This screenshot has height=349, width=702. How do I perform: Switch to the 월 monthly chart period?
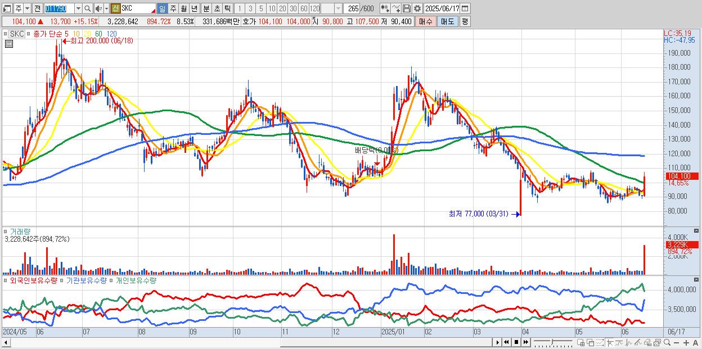pyautogui.click(x=183, y=8)
